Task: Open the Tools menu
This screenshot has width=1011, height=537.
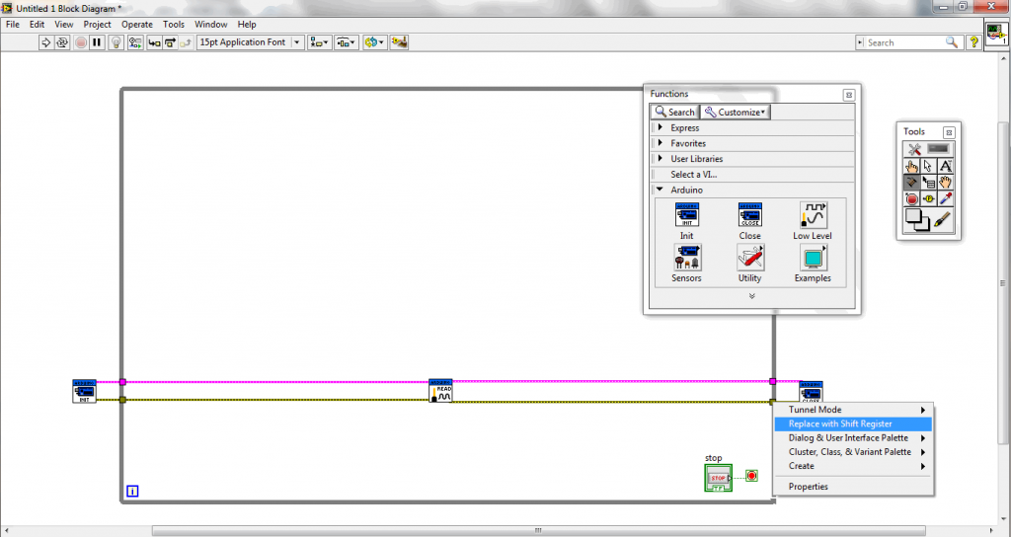Action: pos(174,25)
